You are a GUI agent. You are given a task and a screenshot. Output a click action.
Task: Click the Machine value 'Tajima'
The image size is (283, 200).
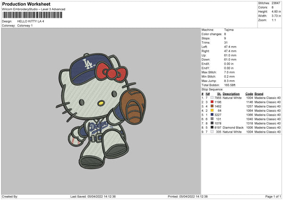click(x=229, y=30)
